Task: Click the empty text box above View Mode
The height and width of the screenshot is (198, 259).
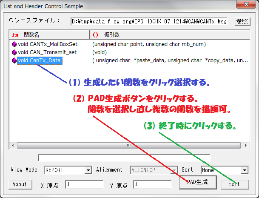Action: pos(124,158)
